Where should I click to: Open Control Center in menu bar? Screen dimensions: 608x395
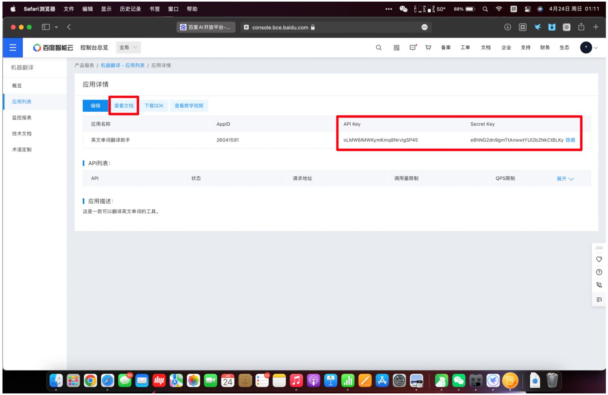coord(527,9)
